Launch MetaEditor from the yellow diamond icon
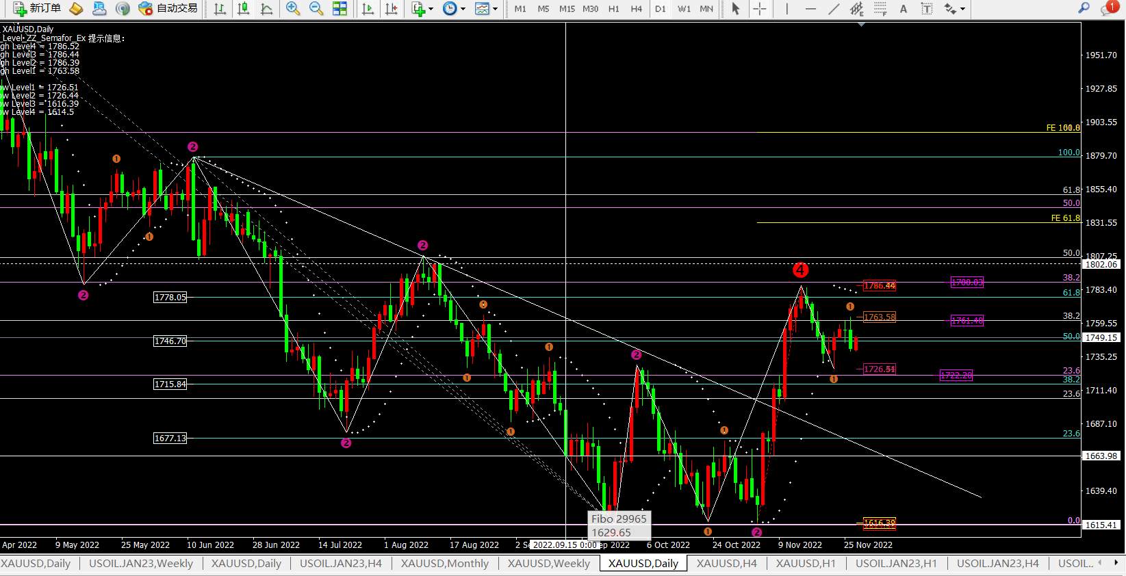This screenshot has height=576, width=1126. pyautogui.click(x=76, y=8)
